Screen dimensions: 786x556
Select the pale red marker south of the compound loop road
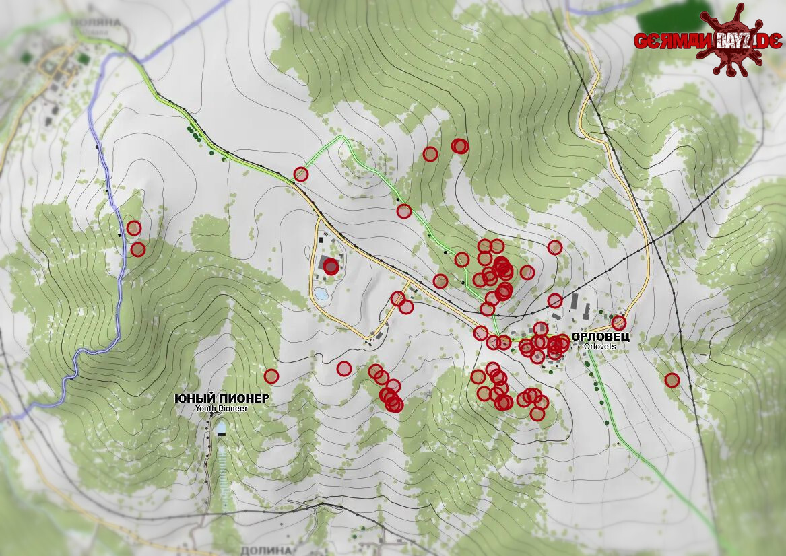(344, 369)
